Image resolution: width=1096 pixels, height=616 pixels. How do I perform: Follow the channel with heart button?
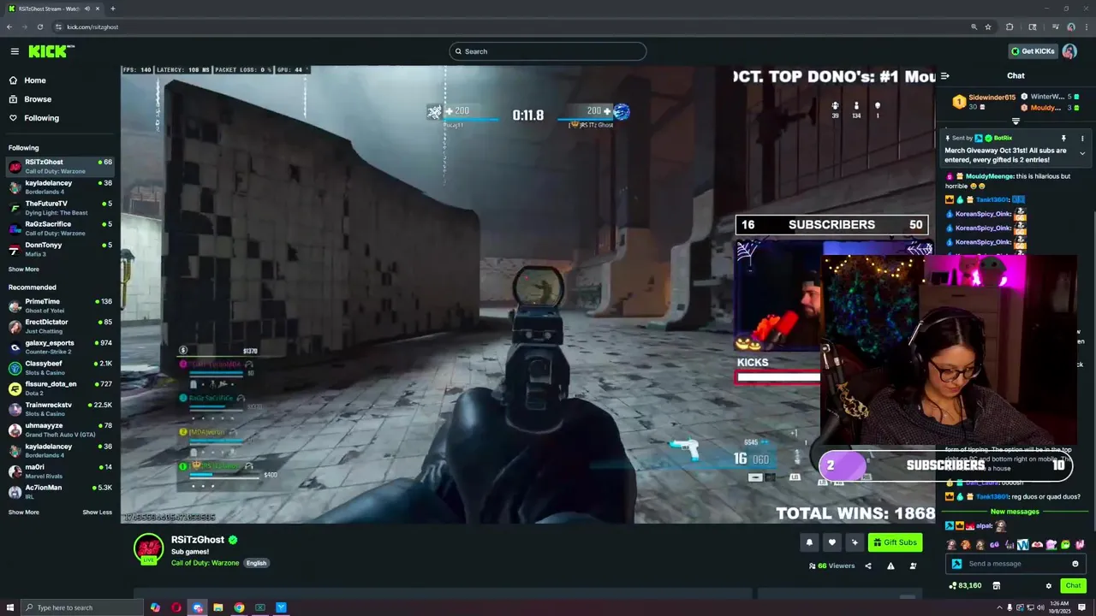point(831,542)
